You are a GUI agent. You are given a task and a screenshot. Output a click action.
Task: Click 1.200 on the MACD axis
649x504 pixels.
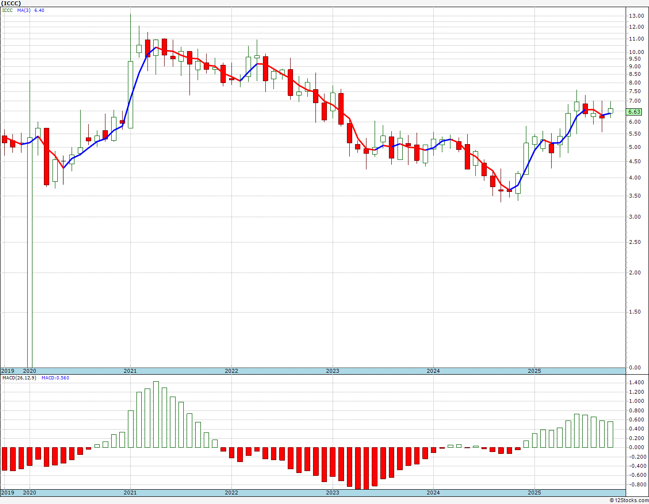[x=636, y=392]
